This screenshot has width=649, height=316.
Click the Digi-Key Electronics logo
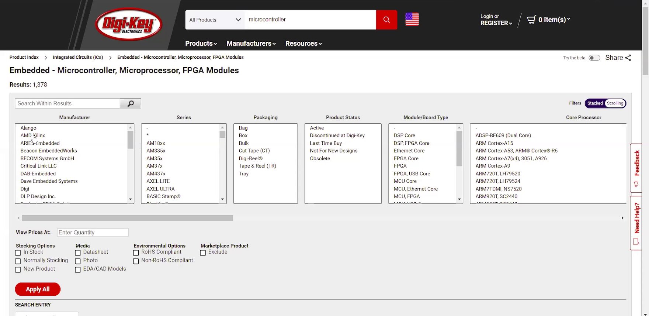(128, 24)
